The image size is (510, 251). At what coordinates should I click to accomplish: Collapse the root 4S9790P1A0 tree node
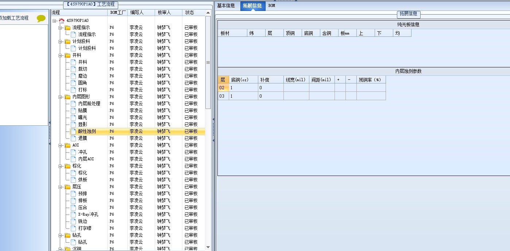[x=54, y=21]
